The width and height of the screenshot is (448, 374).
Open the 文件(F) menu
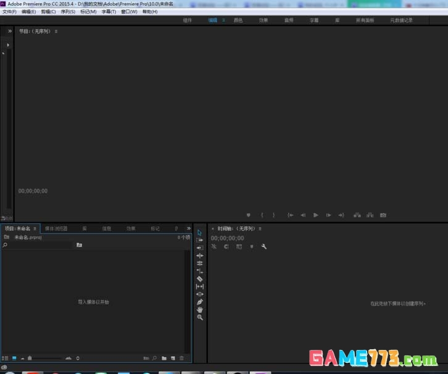pos(9,12)
